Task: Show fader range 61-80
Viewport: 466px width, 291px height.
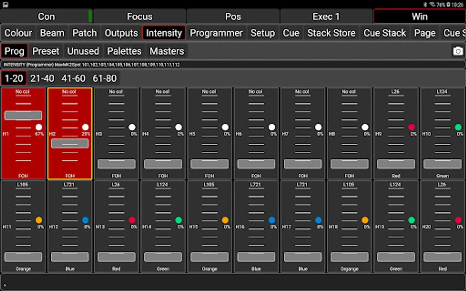Action: coord(105,78)
